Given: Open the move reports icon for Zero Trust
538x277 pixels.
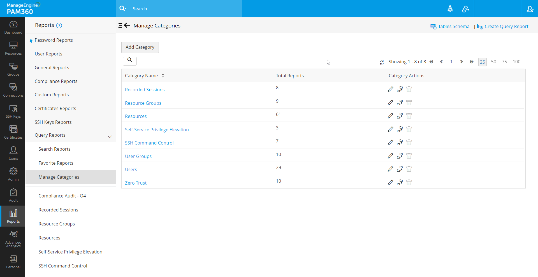Looking at the screenshot, I should coord(400,182).
